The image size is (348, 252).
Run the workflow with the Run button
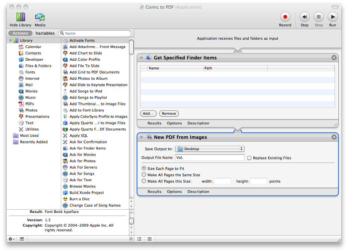point(333,17)
